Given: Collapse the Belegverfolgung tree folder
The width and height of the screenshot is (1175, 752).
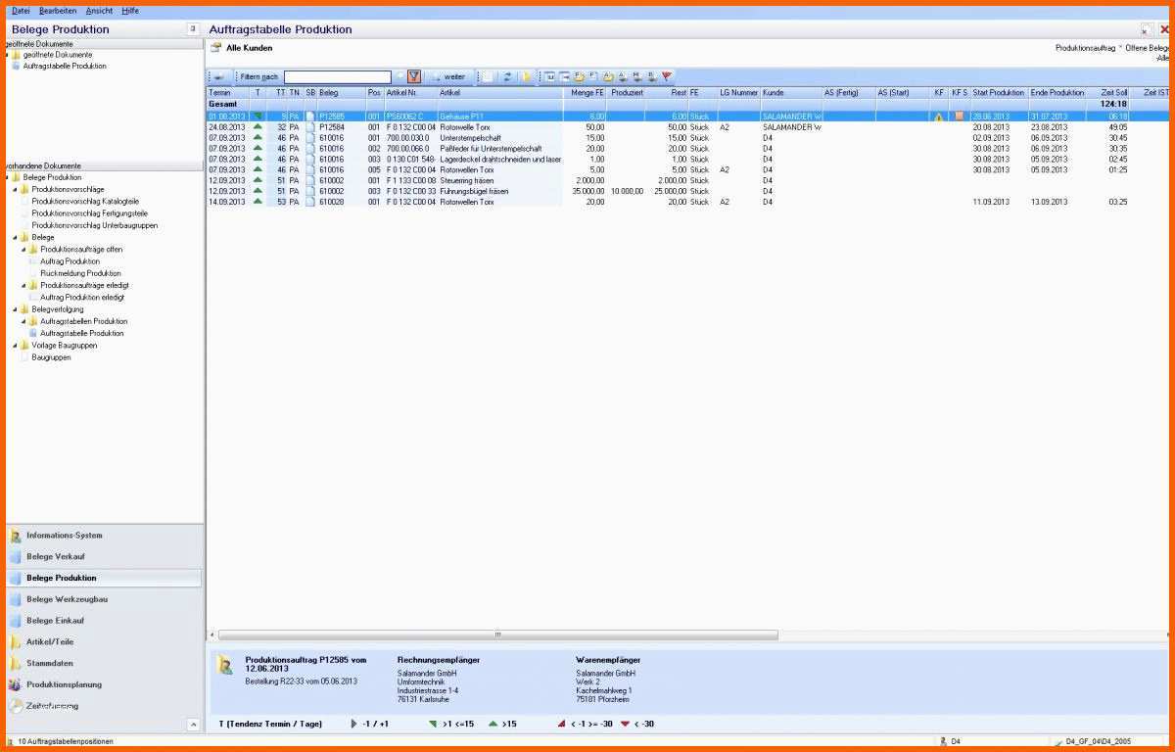Looking at the screenshot, I should point(16,308).
